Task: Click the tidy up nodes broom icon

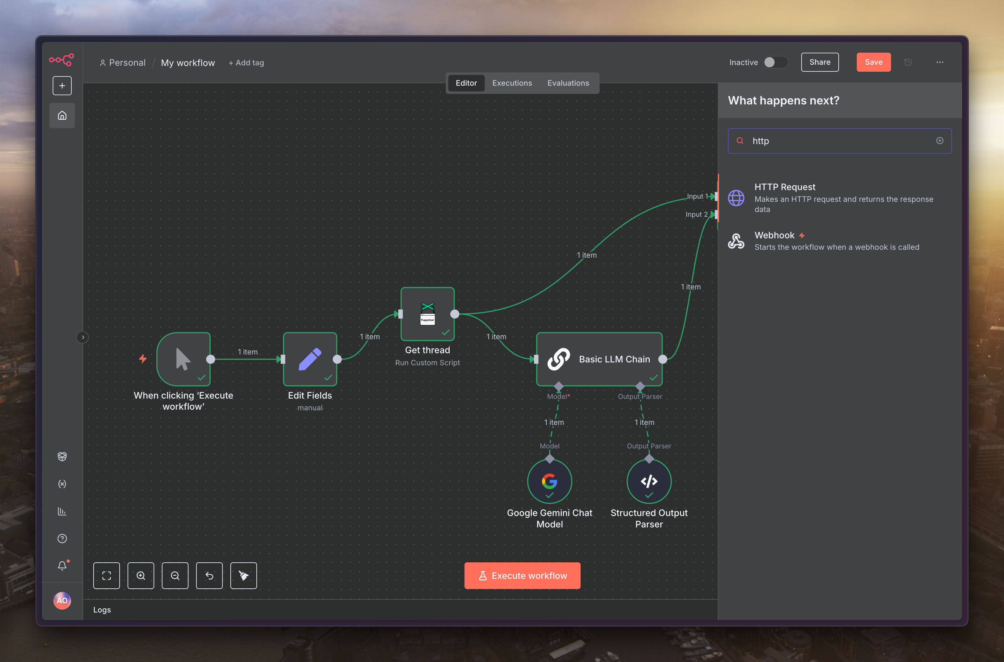Action: point(243,575)
